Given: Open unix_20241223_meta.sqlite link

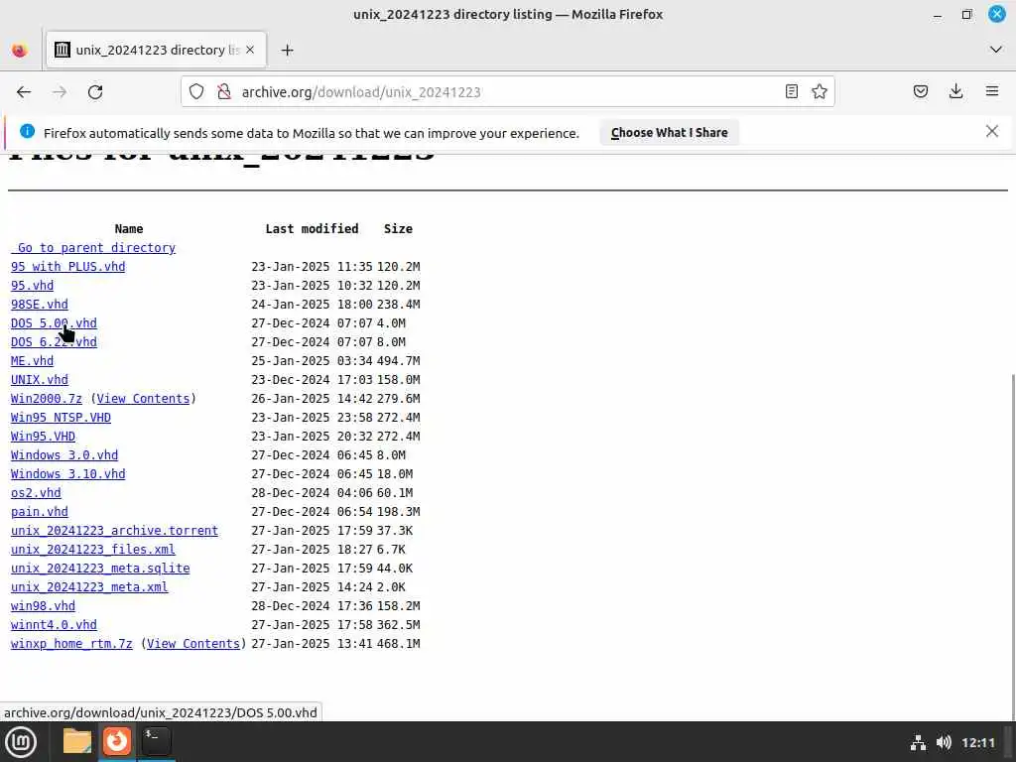Looking at the screenshot, I should coord(100,568).
